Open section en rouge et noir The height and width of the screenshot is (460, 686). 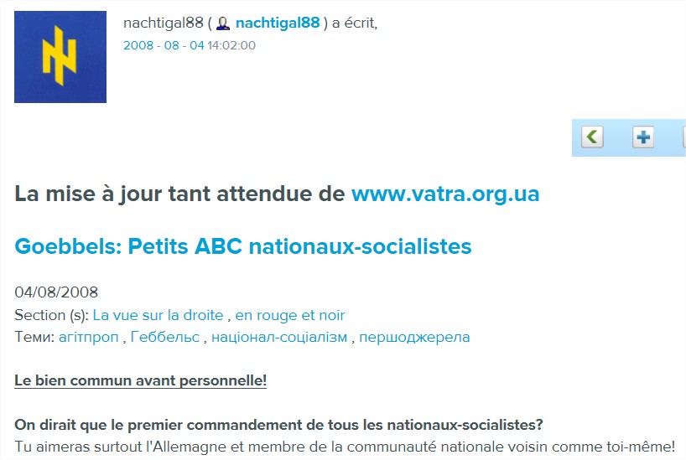pos(290,315)
